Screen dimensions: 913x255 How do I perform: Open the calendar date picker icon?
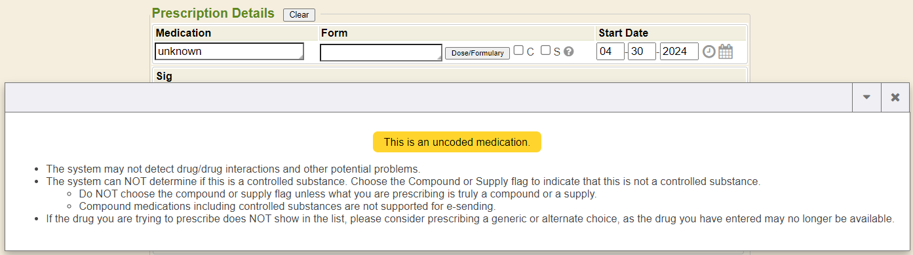pos(725,52)
